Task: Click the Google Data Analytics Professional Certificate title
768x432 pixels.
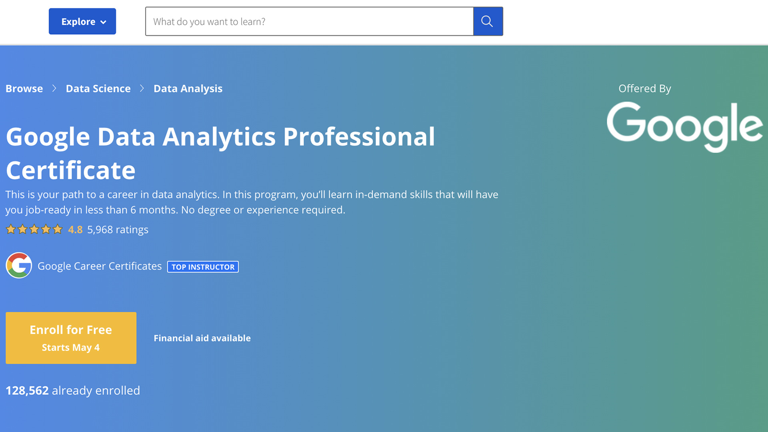Action: pos(220,153)
